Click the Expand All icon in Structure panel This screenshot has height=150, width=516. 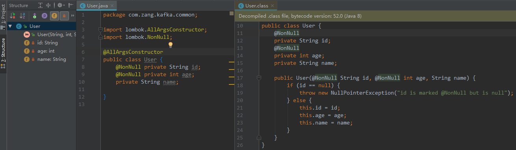[41, 5]
